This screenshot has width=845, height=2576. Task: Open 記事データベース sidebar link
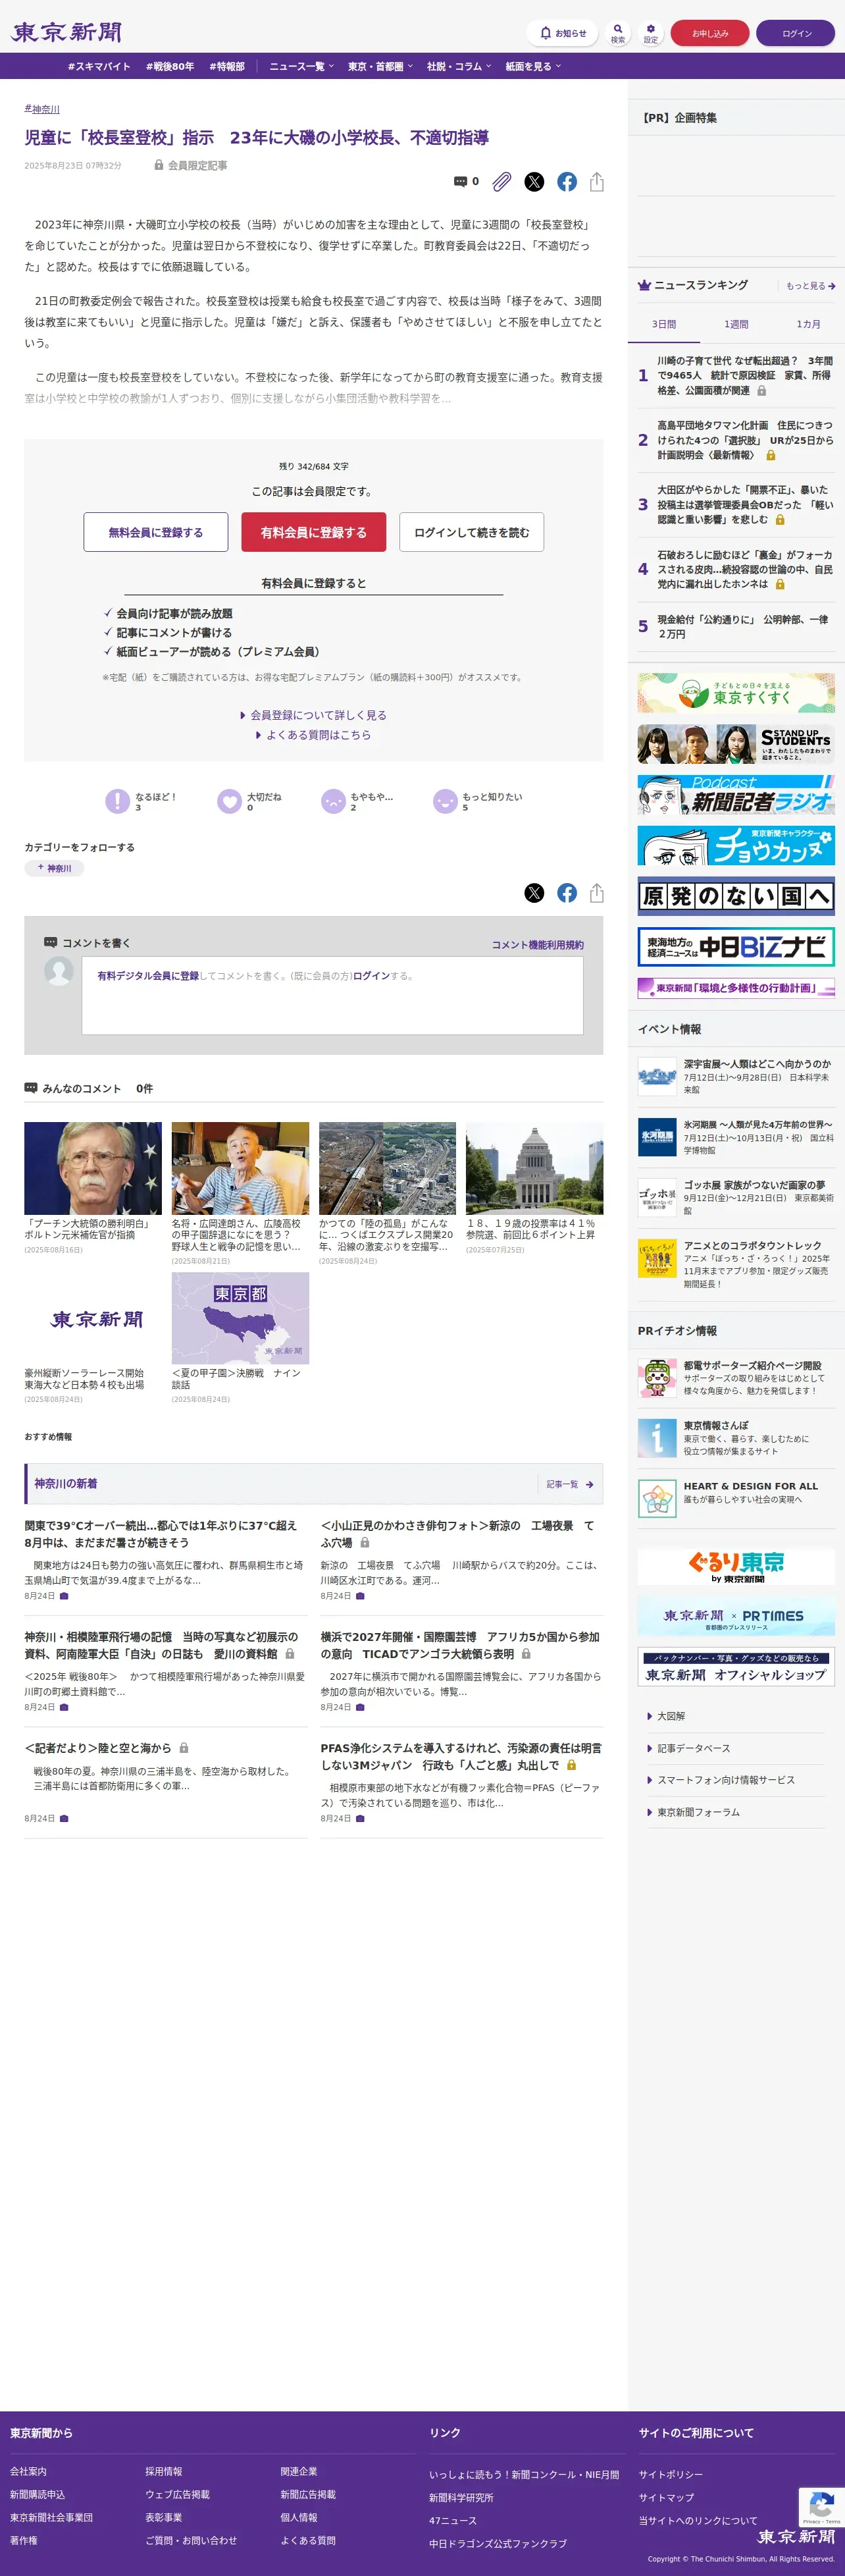pyautogui.click(x=693, y=1748)
